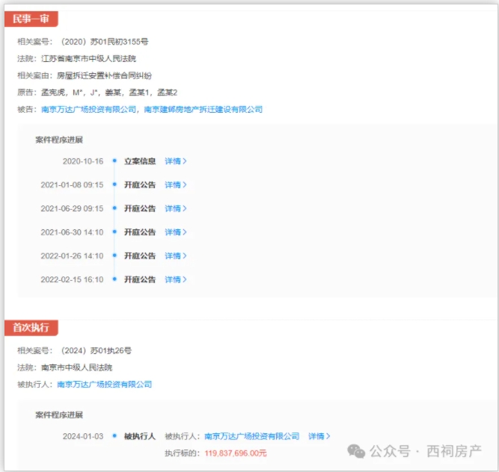
Task: Click the timeline dot for 2020-10-16
Action: coord(114,161)
